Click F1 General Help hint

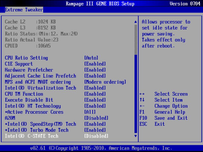(162, 112)
